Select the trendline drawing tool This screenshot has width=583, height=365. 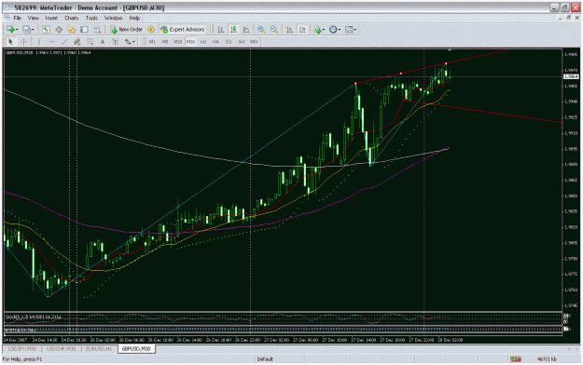tap(64, 42)
